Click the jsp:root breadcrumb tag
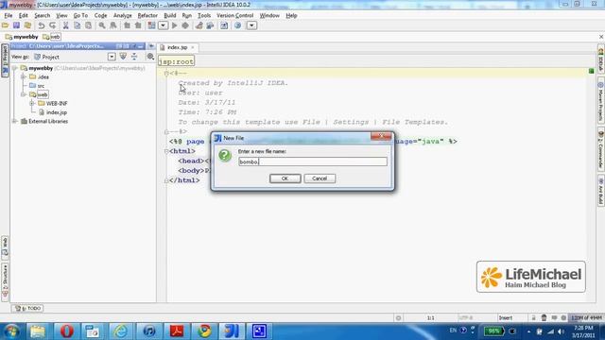Viewport: 605px width, 340px height. (x=176, y=61)
